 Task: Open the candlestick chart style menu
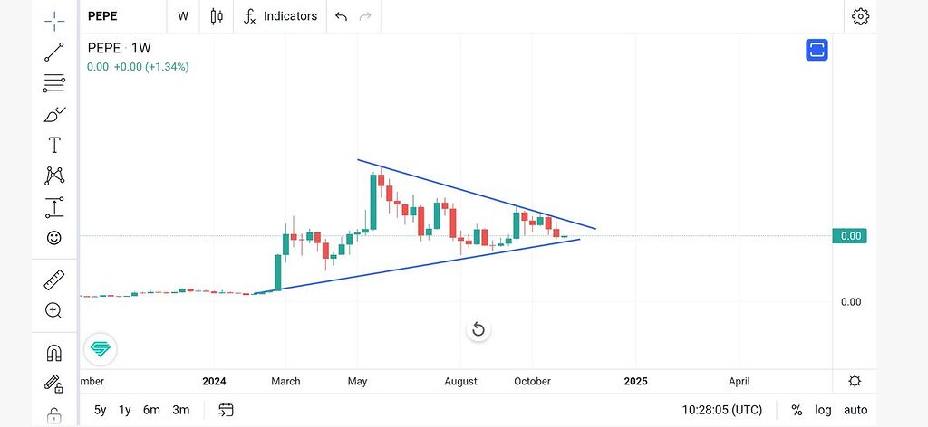tap(217, 16)
